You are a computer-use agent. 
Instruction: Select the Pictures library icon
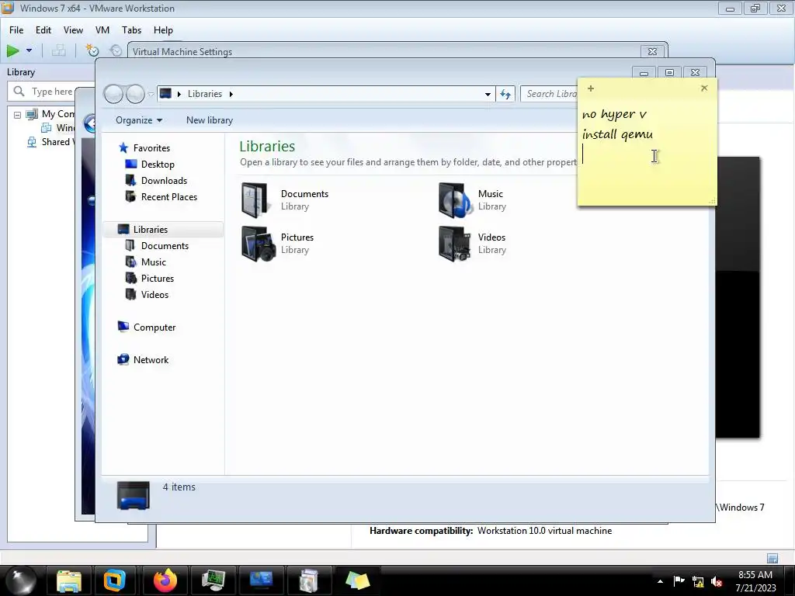[258, 244]
